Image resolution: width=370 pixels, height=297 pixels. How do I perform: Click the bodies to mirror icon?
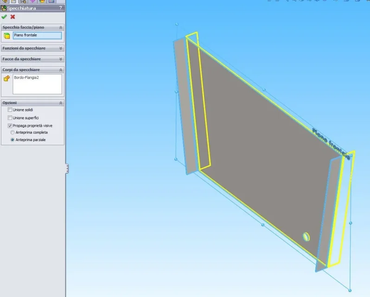pyautogui.click(x=6, y=78)
